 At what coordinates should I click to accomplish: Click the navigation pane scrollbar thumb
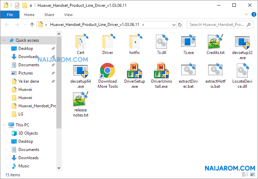click(x=59, y=83)
